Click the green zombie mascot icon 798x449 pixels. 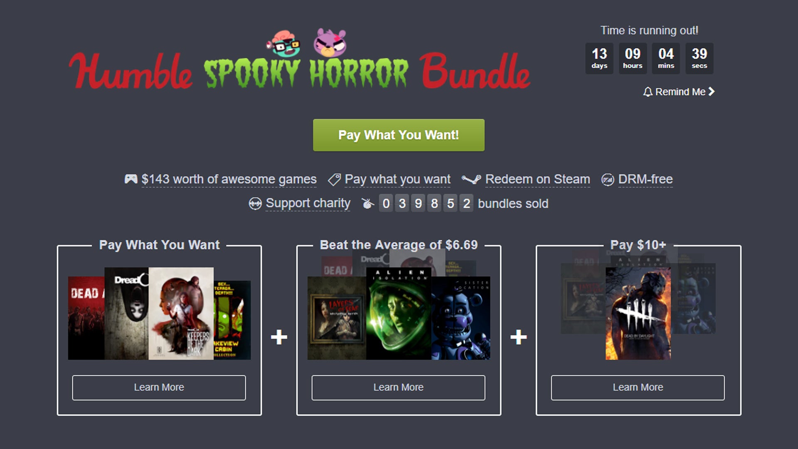tap(283, 44)
